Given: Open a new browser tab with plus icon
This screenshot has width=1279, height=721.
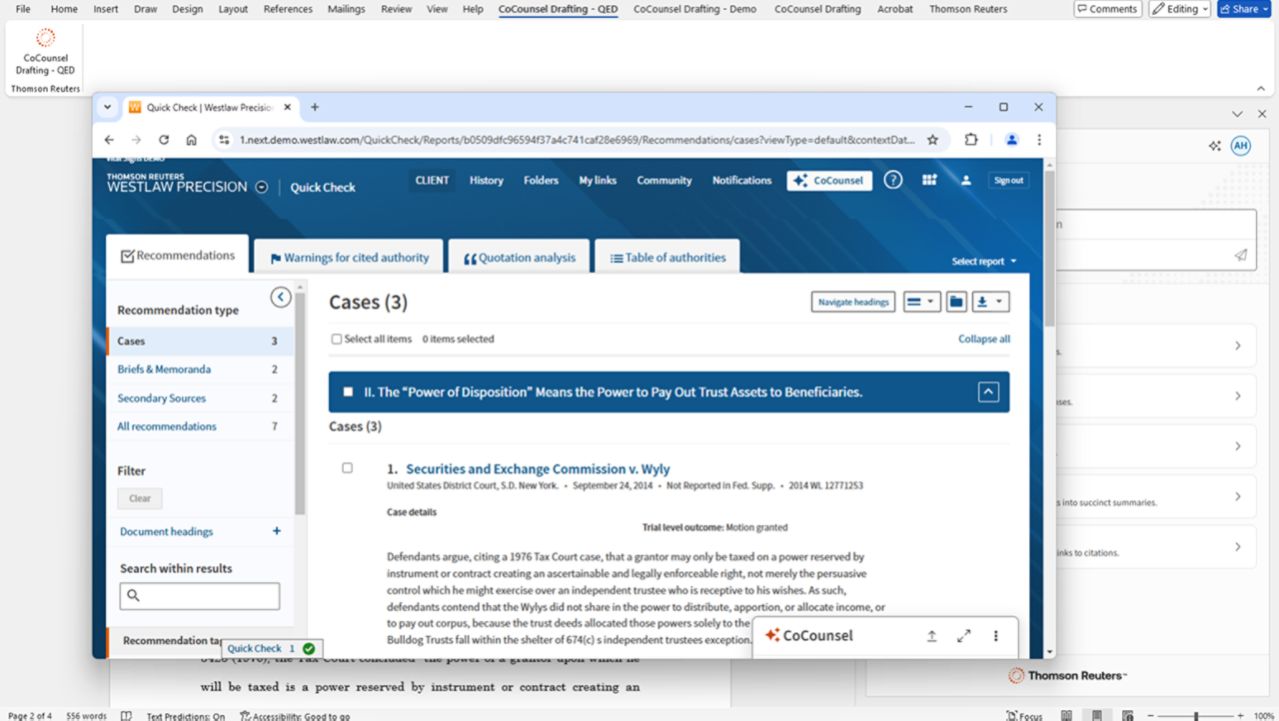Looking at the screenshot, I should (x=315, y=107).
